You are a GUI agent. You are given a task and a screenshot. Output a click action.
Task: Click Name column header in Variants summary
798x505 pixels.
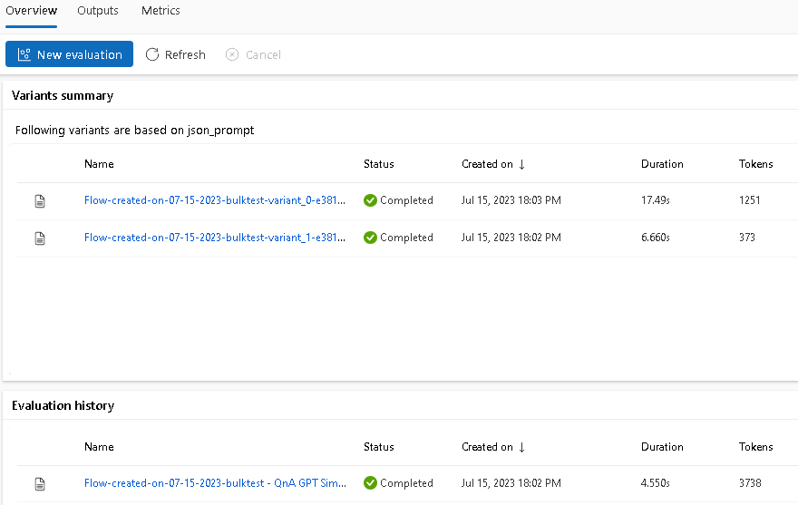point(99,164)
